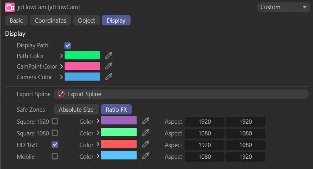The width and height of the screenshot is (313, 169).
Task: Switch to the Basic tab
Action: pyautogui.click(x=16, y=21)
